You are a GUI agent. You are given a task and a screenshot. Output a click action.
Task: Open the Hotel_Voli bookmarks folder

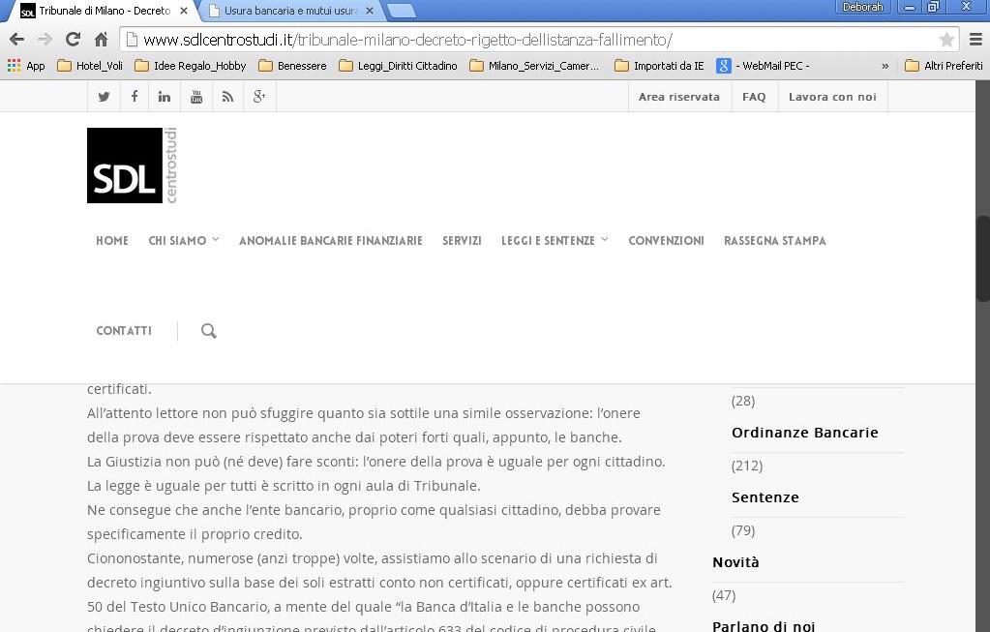click(x=90, y=66)
